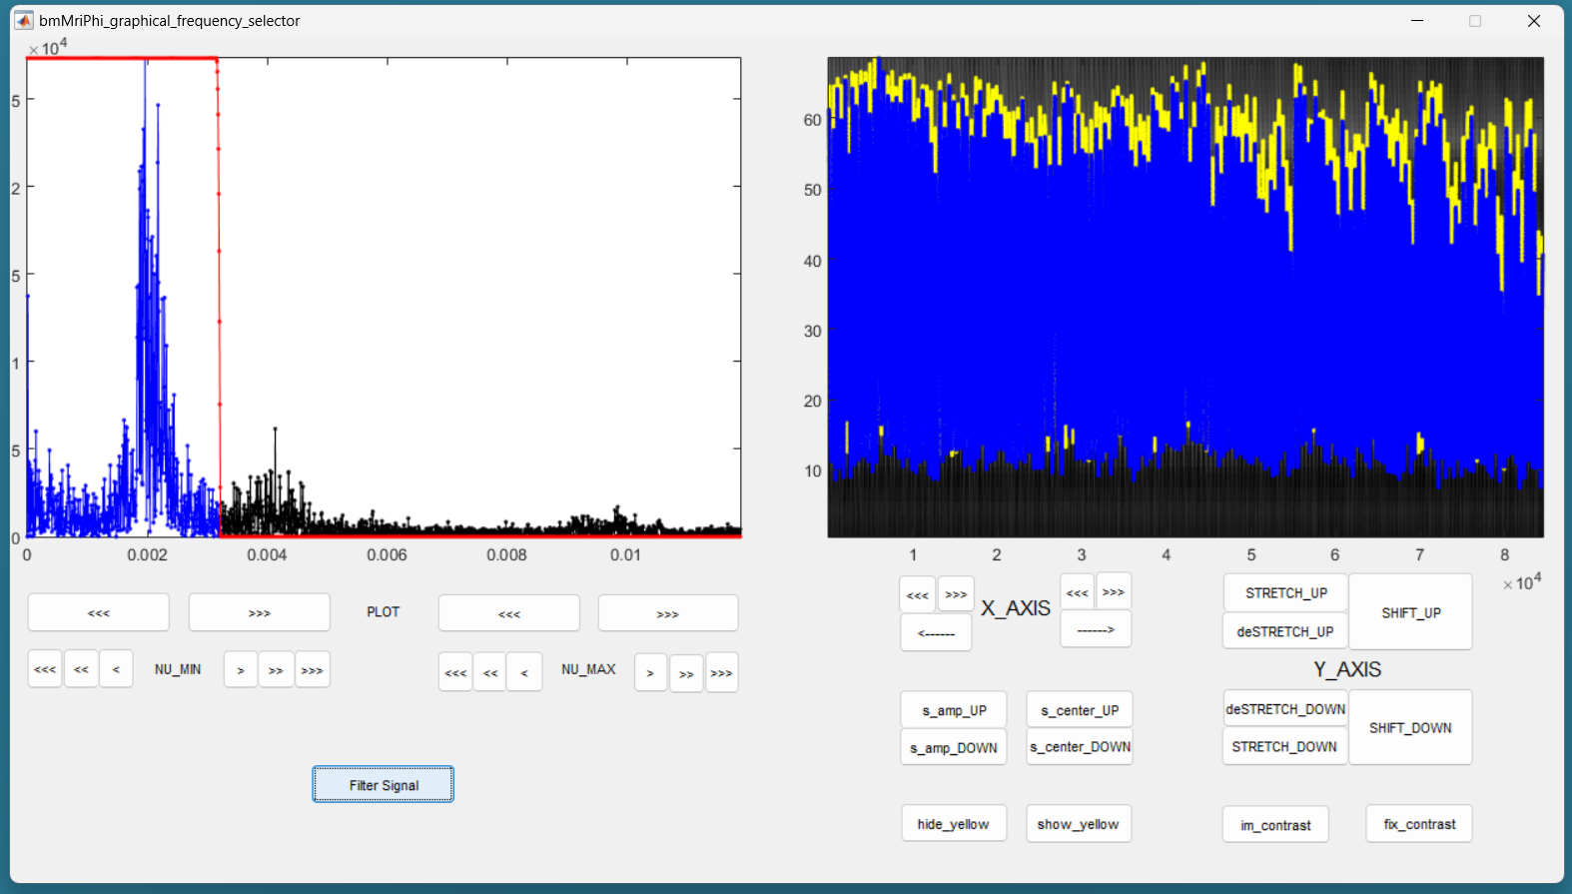1572x894 pixels.
Task: Click NU_MAX triple-left <<< small button
Action: coord(455,672)
